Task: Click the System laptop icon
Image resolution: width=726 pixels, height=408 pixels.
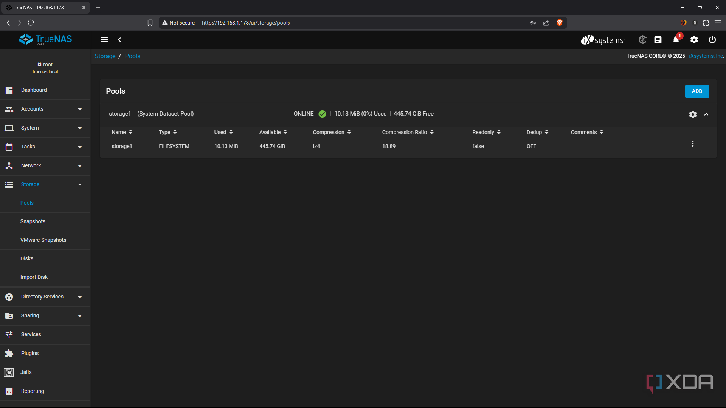Action: (x=9, y=128)
